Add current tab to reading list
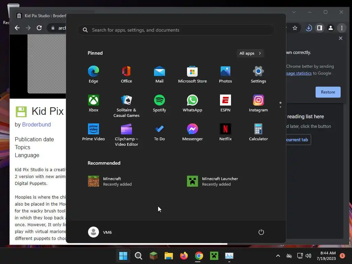Screen dimensions: 352x264 [298, 140]
